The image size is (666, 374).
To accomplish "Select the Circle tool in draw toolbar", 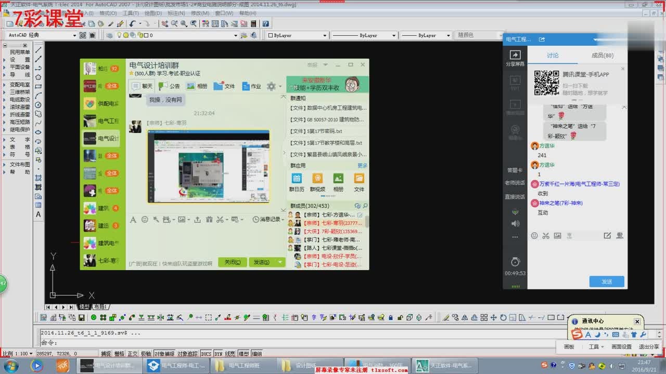I will pos(39,105).
